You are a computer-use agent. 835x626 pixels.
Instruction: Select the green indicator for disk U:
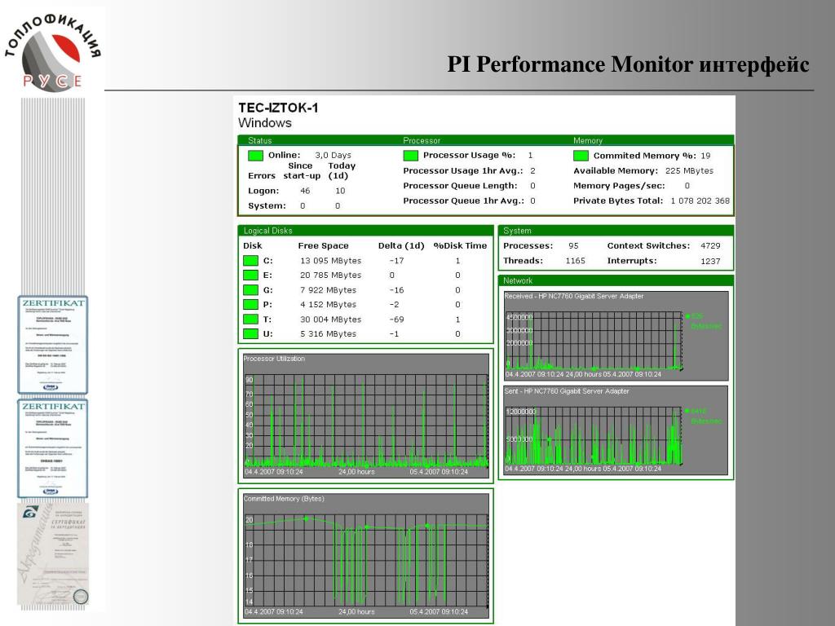[250, 333]
